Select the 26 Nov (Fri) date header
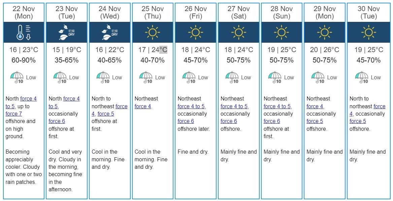393x201 pixels. pyautogui.click(x=196, y=12)
